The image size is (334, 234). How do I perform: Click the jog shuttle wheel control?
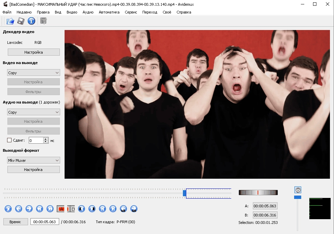pyautogui.click(x=258, y=193)
